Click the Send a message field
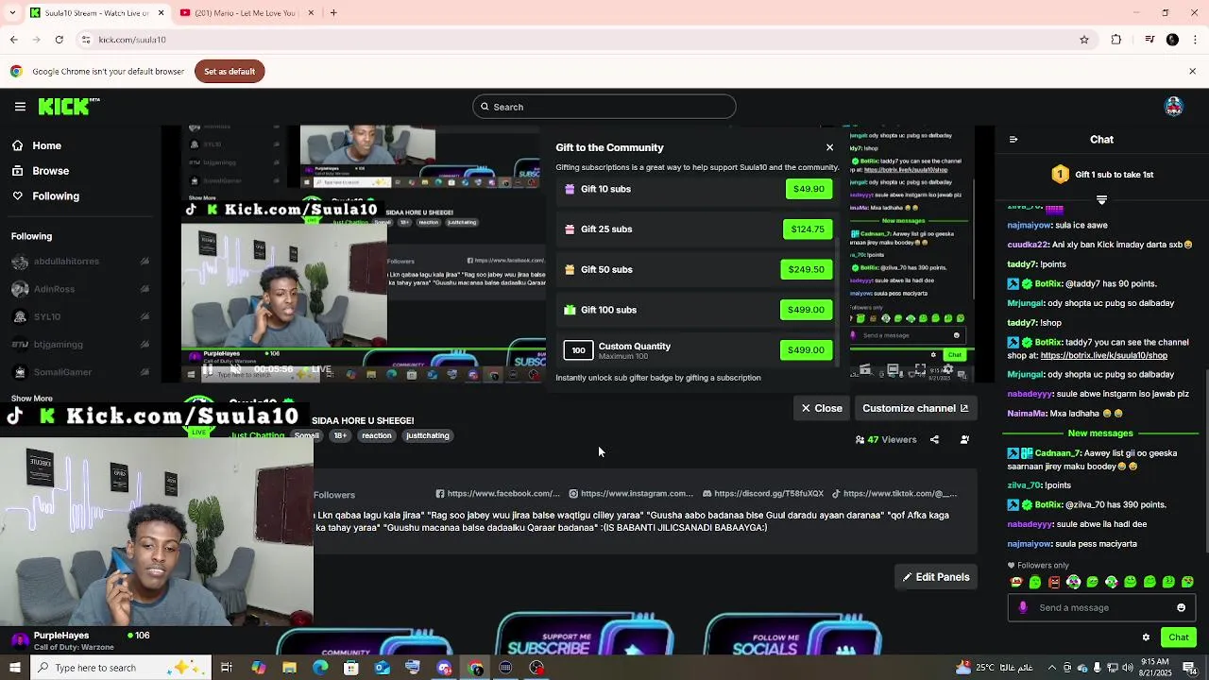Screen dimensions: 1209x680 (1101, 607)
